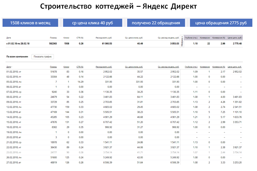Select the 20.02.2018, вт date row
The width and height of the screenshot is (257, 171).
(x=124, y=138)
